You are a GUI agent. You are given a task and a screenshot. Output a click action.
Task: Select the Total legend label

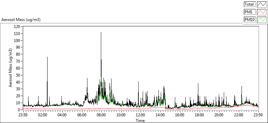[250, 4]
